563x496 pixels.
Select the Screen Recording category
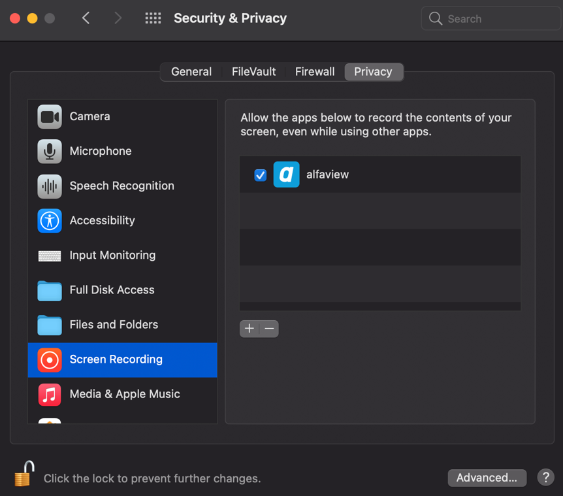[x=116, y=359]
